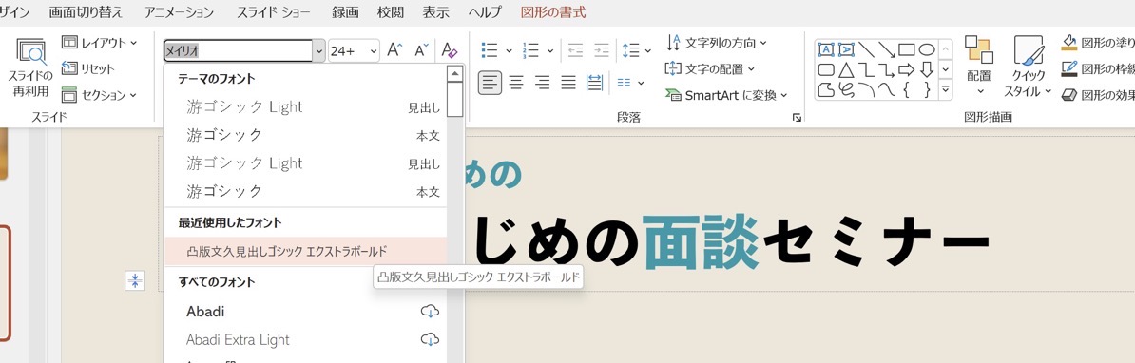Open the Paragraph (段落) dialog launcher
The width and height of the screenshot is (1135, 363).
pos(797,117)
